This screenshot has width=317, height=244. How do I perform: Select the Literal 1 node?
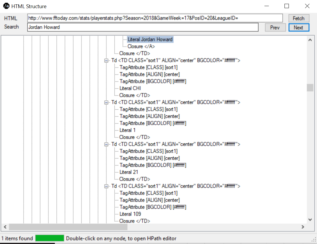(x=127, y=130)
